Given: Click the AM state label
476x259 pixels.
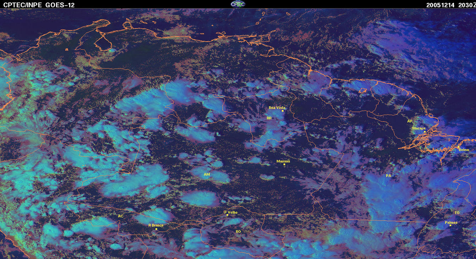Looking at the screenshot, I should [x=207, y=175].
